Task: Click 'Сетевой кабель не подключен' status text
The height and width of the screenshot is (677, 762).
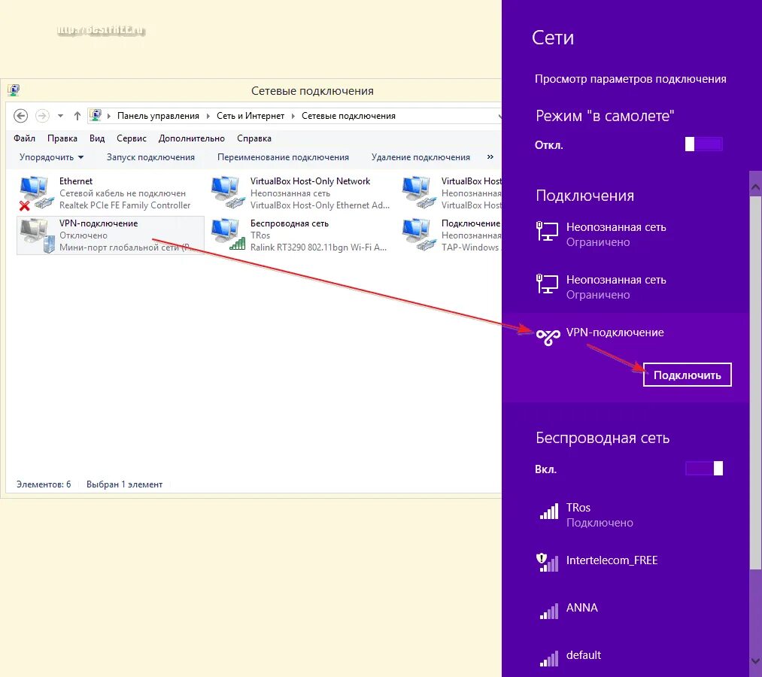Action: coord(123,193)
